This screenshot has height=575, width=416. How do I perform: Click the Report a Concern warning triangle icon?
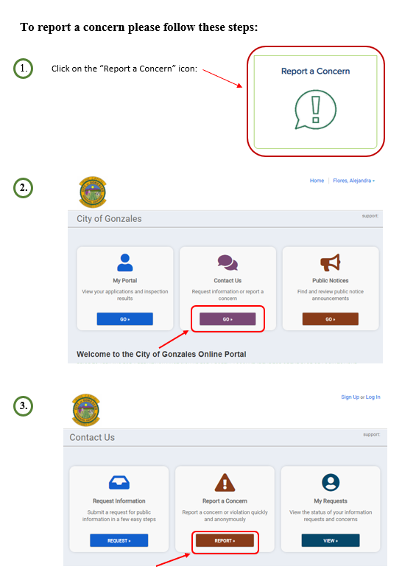click(225, 483)
